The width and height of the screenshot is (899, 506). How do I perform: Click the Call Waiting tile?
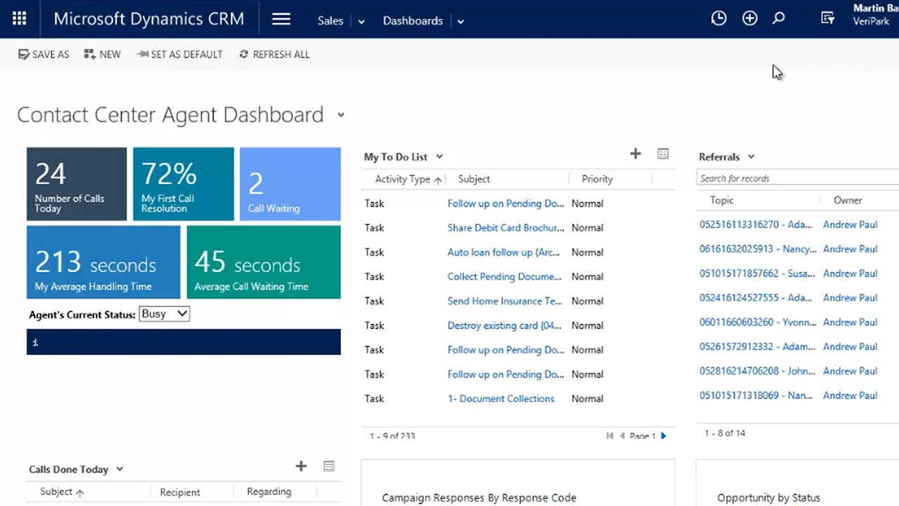point(290,184)
